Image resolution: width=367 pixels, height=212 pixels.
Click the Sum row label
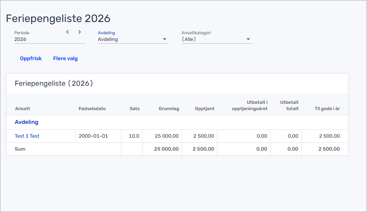20,149
